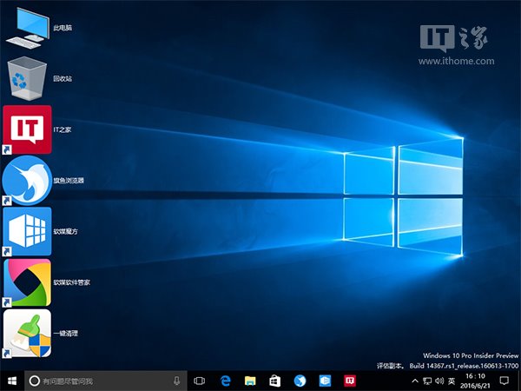Image resolution: width=521 pixels, height=391 pixels.
Task: Click the Windows Start button
Action: coord(11,381)
